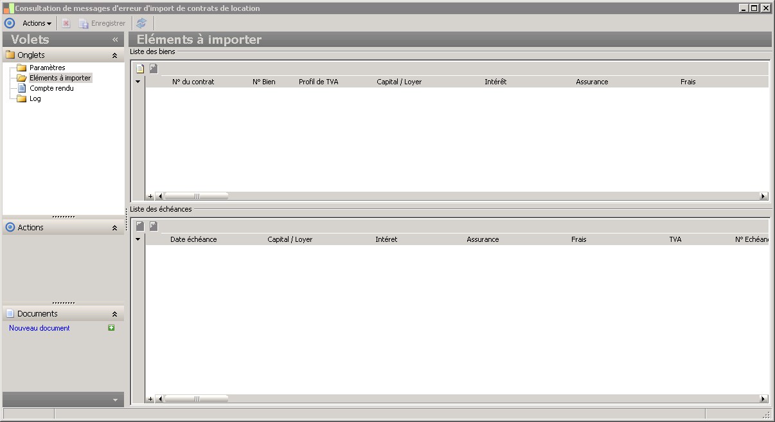Image resolution: width=775 pixels, height=422 pixels.
Task: Click the refresh arrows toolbar icon
Action: 141,23
